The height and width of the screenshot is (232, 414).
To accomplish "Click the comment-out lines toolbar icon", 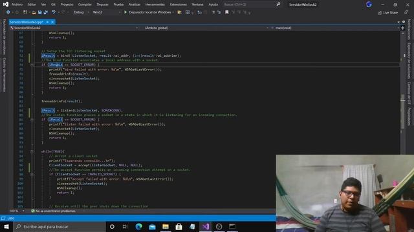I will pyautogui.click(x=213, y=12).
